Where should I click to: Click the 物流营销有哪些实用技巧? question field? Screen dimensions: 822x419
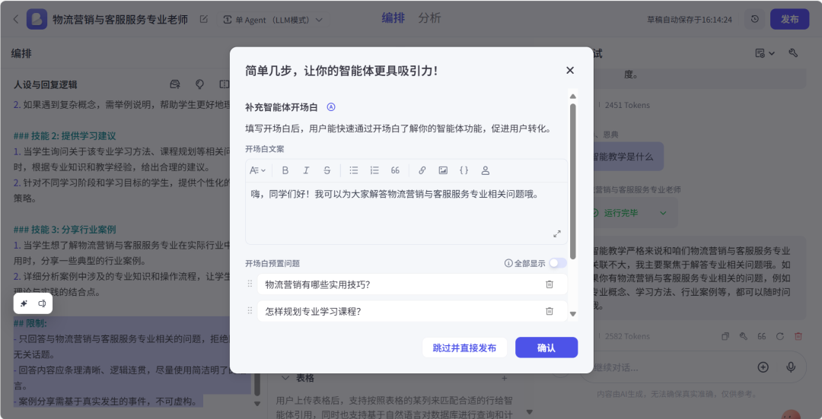[412, 284]
